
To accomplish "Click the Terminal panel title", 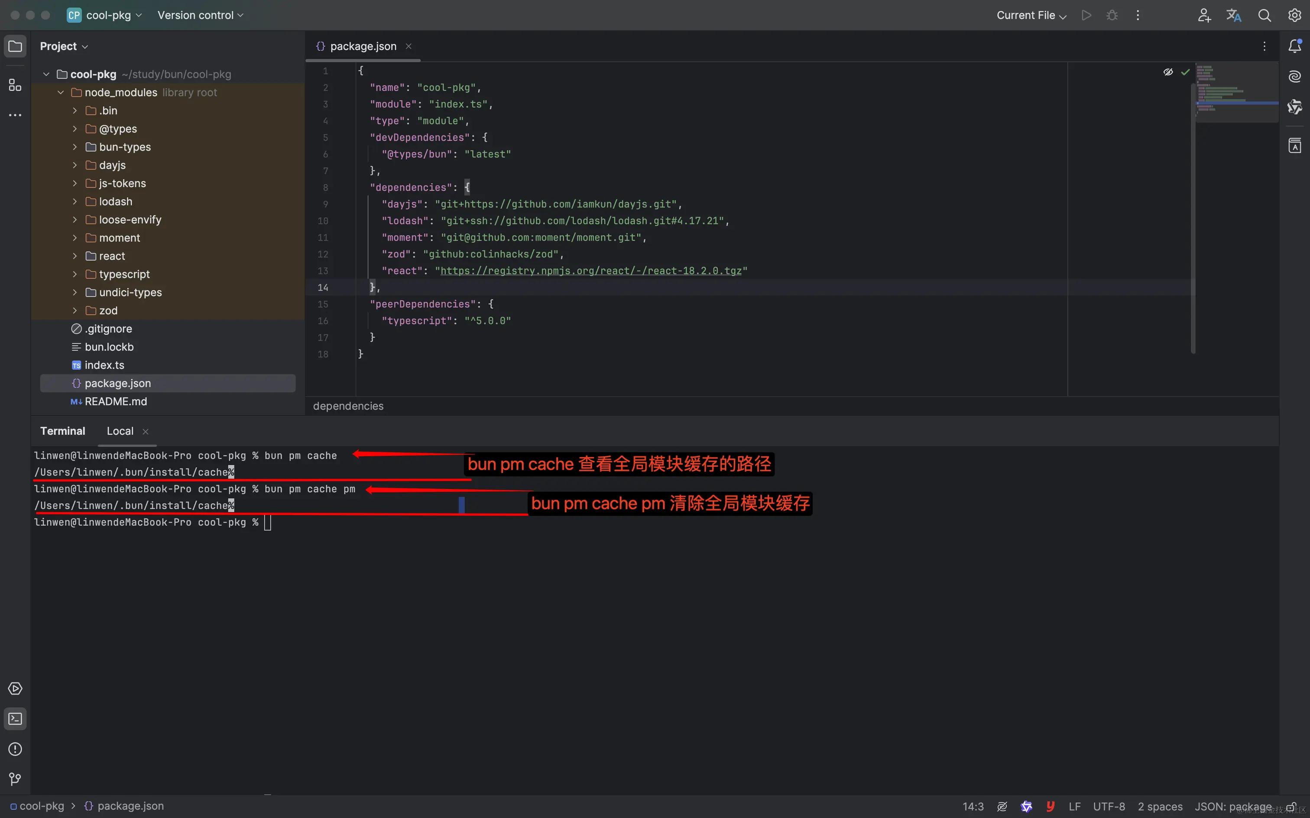I will tap(63, 431).
